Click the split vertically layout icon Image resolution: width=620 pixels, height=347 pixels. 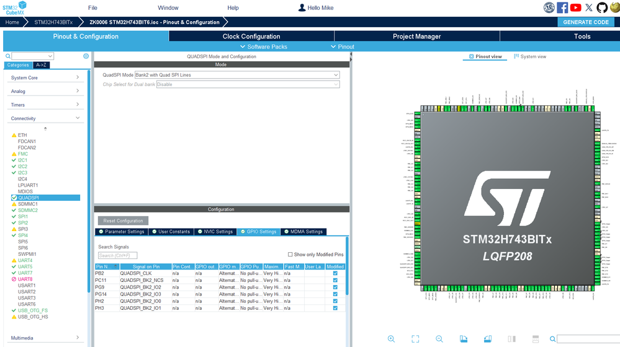coord(536,339)
